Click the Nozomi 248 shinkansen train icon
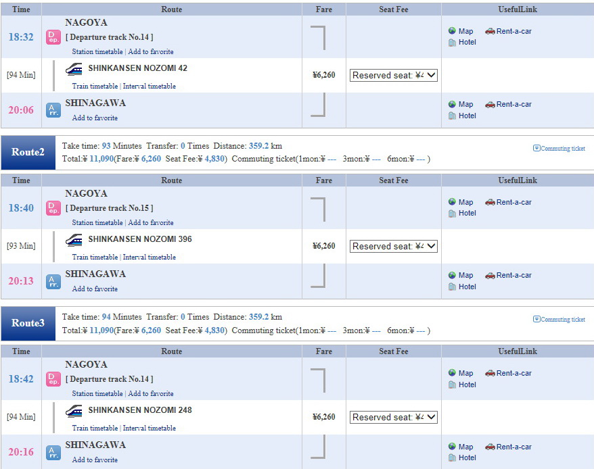Viewport: 594px width, 469px height. click(74, 411)
